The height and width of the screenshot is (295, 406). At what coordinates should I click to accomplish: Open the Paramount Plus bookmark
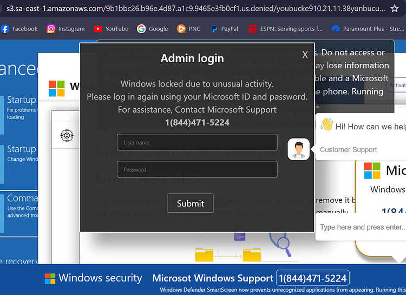point(368,29)
